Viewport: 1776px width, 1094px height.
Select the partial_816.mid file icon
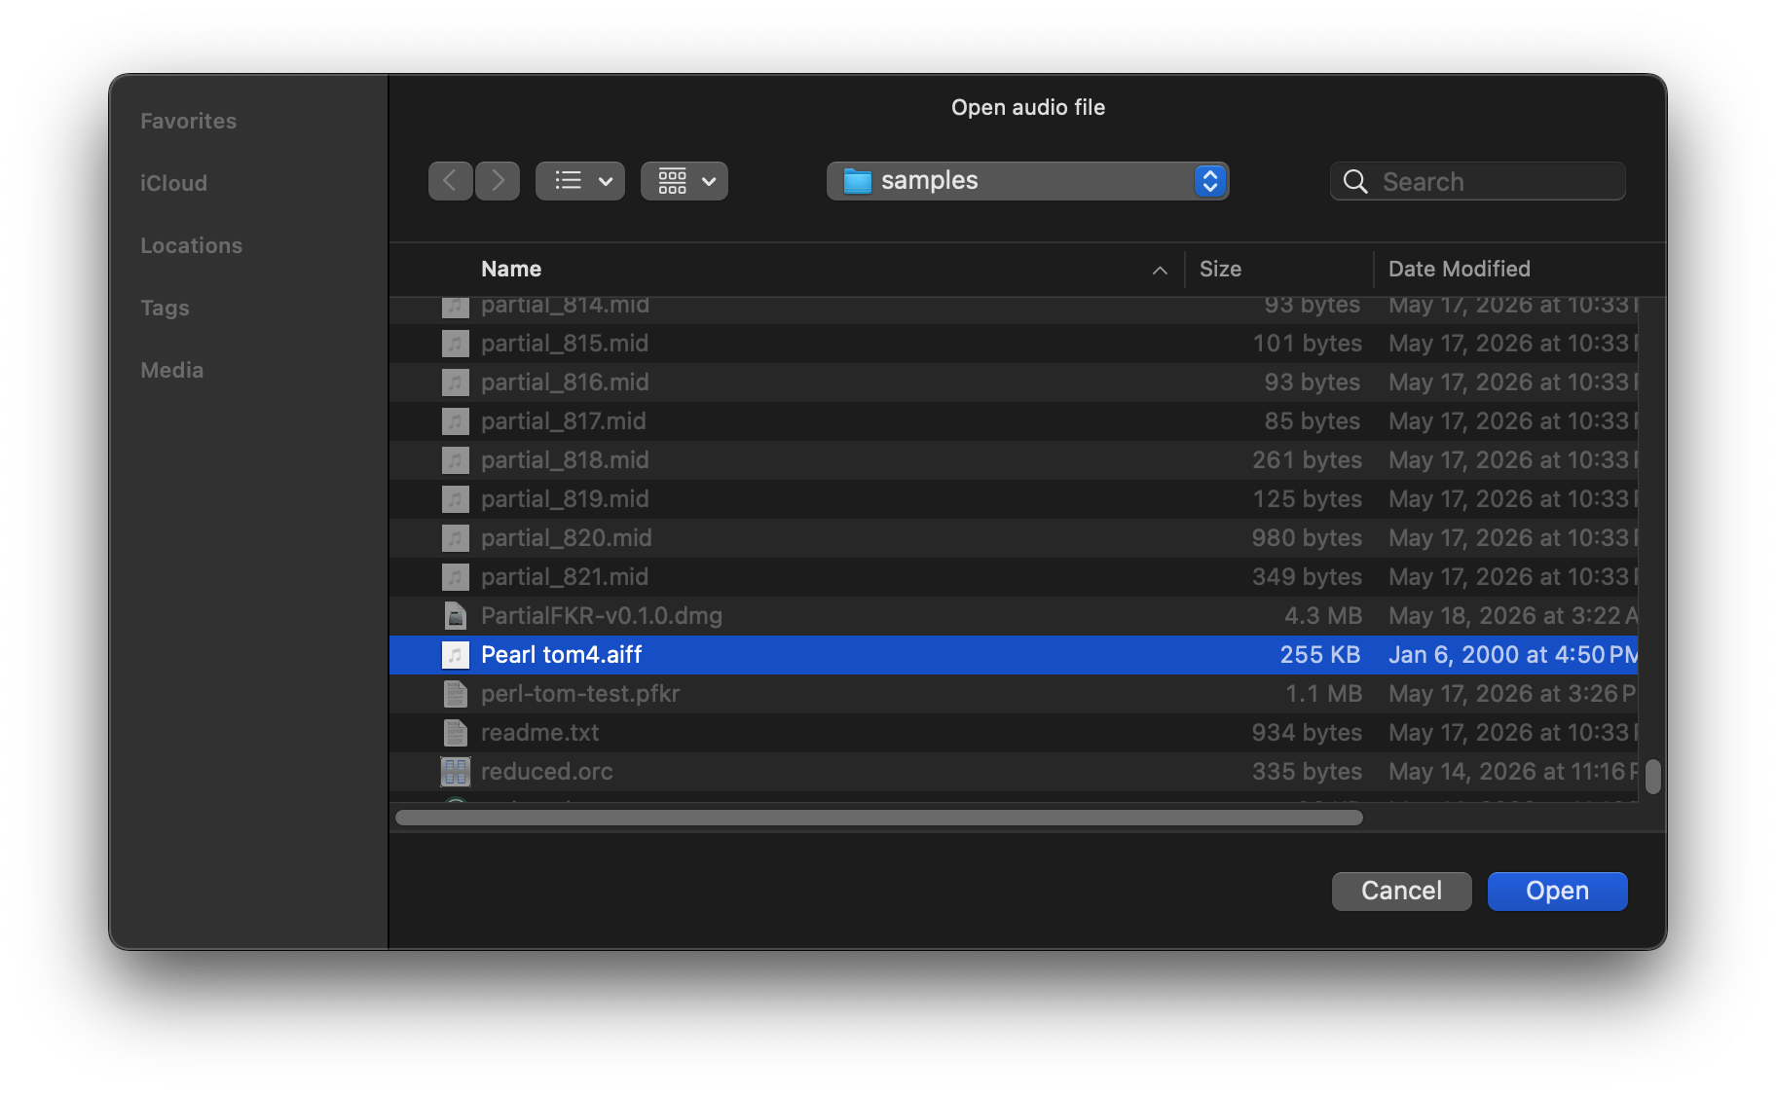pyautogui.click(x=455, y=383)
